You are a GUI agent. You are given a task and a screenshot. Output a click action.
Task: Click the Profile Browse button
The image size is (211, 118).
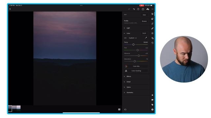144,21
